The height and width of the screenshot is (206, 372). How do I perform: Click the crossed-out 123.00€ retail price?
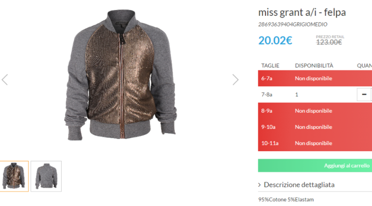329,42
